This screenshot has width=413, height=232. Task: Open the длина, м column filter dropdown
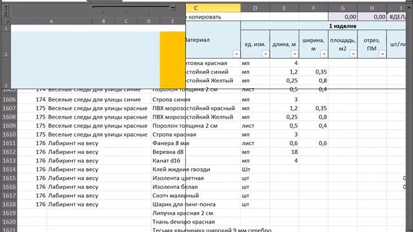295,54
